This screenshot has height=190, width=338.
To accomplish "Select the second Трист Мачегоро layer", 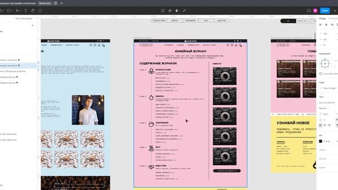I will point(8,140).
